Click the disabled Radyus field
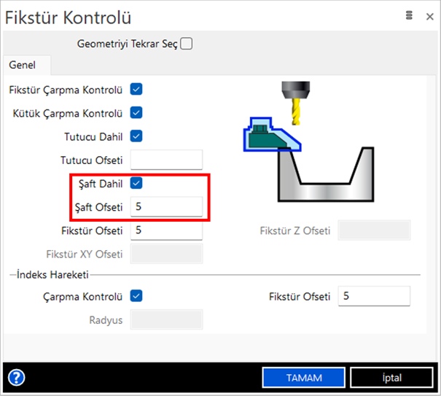The height and width of the screenshot is (396, 441). pyautogui.click(x=166, y=319)
